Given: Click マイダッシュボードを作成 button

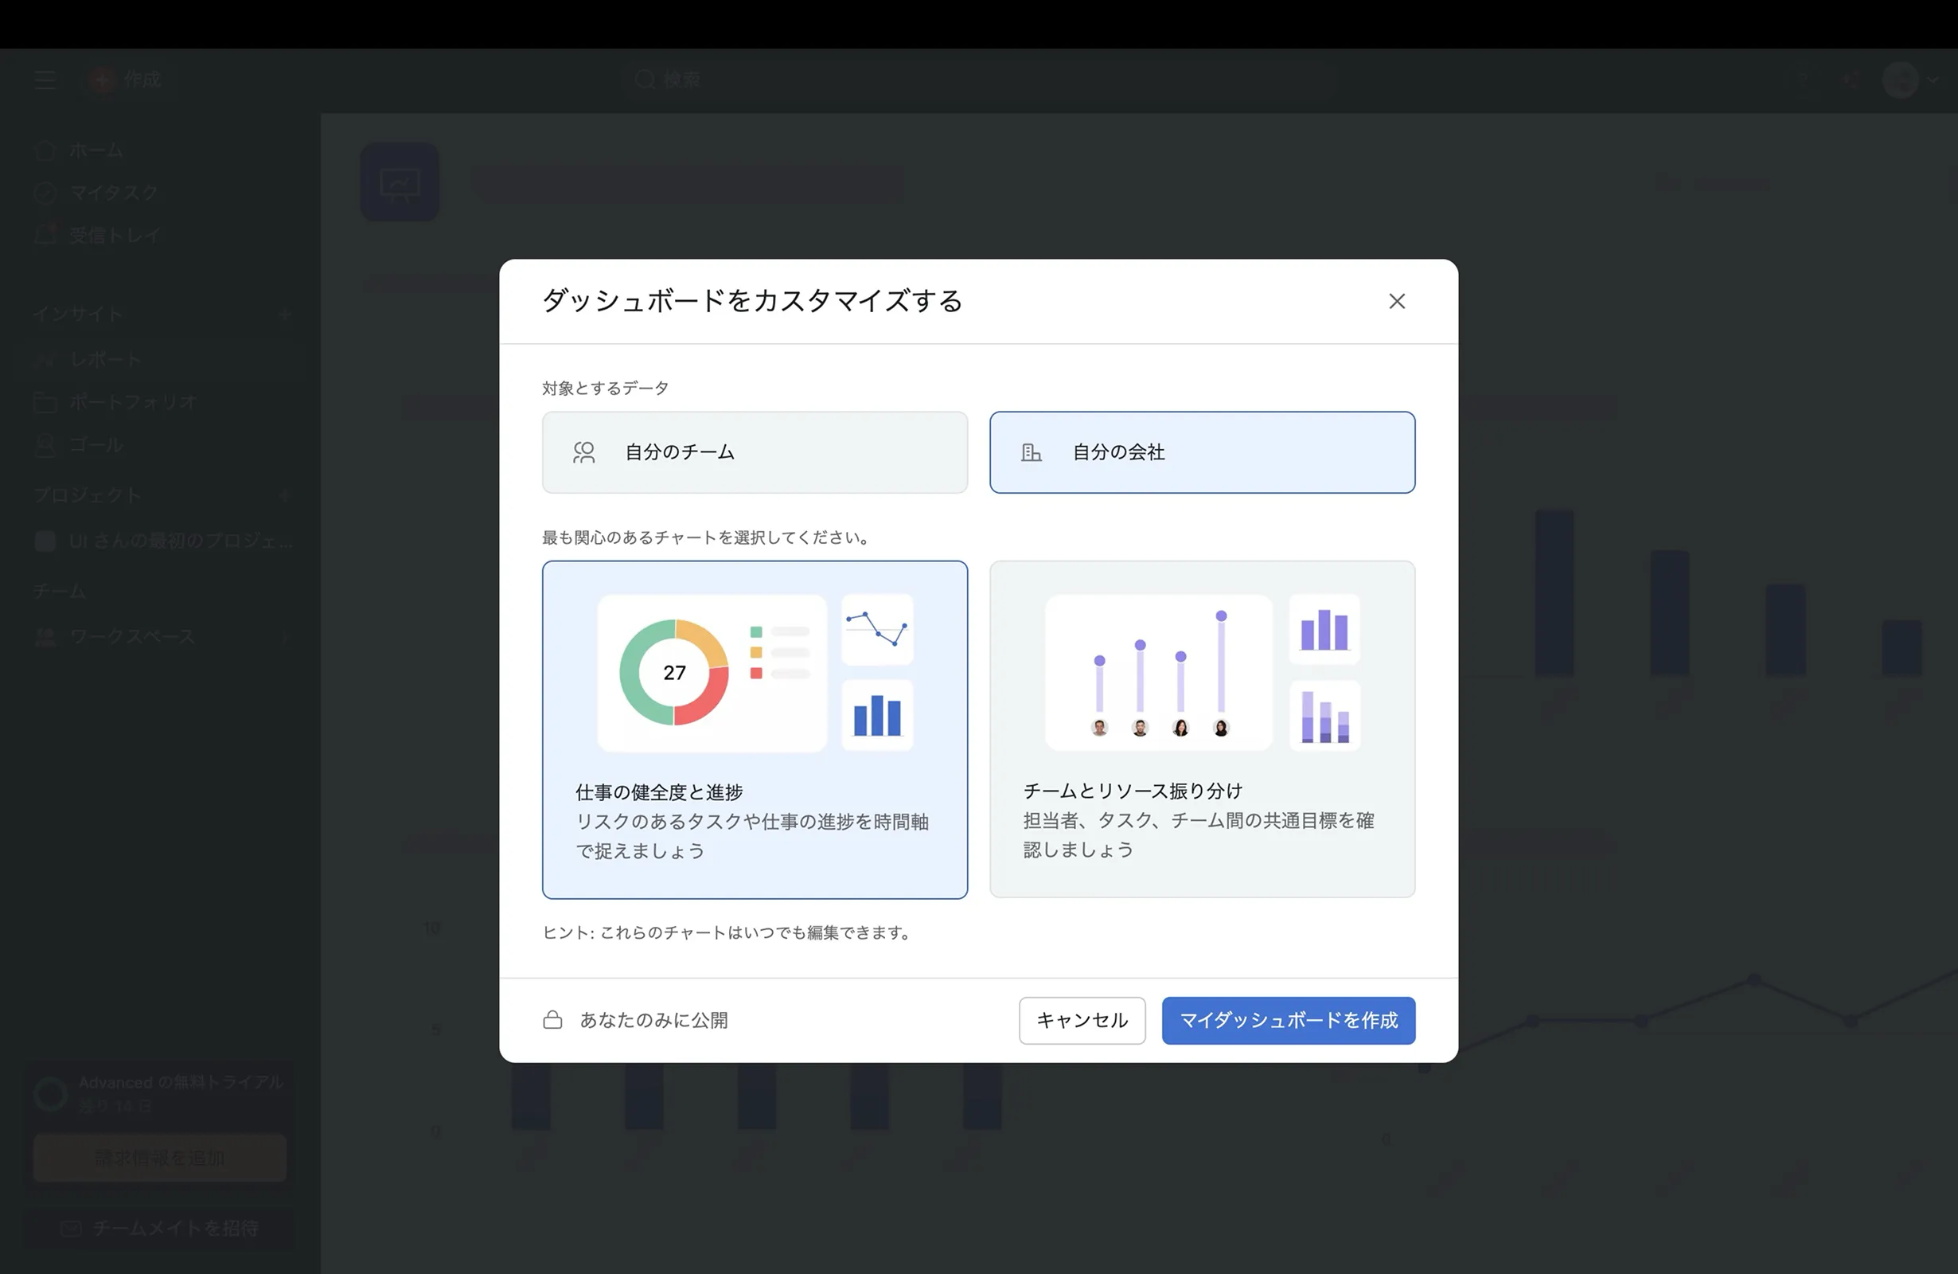Looking at the screenshot, I should point(1289,1020).
